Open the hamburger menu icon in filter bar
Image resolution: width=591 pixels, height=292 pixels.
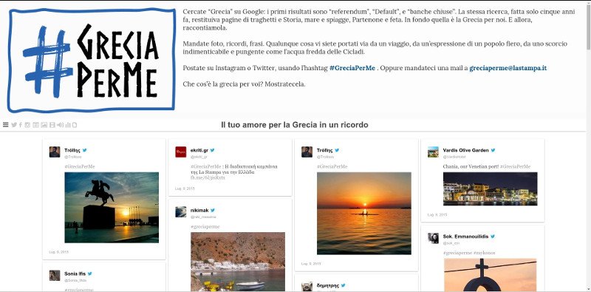point(5,125)
